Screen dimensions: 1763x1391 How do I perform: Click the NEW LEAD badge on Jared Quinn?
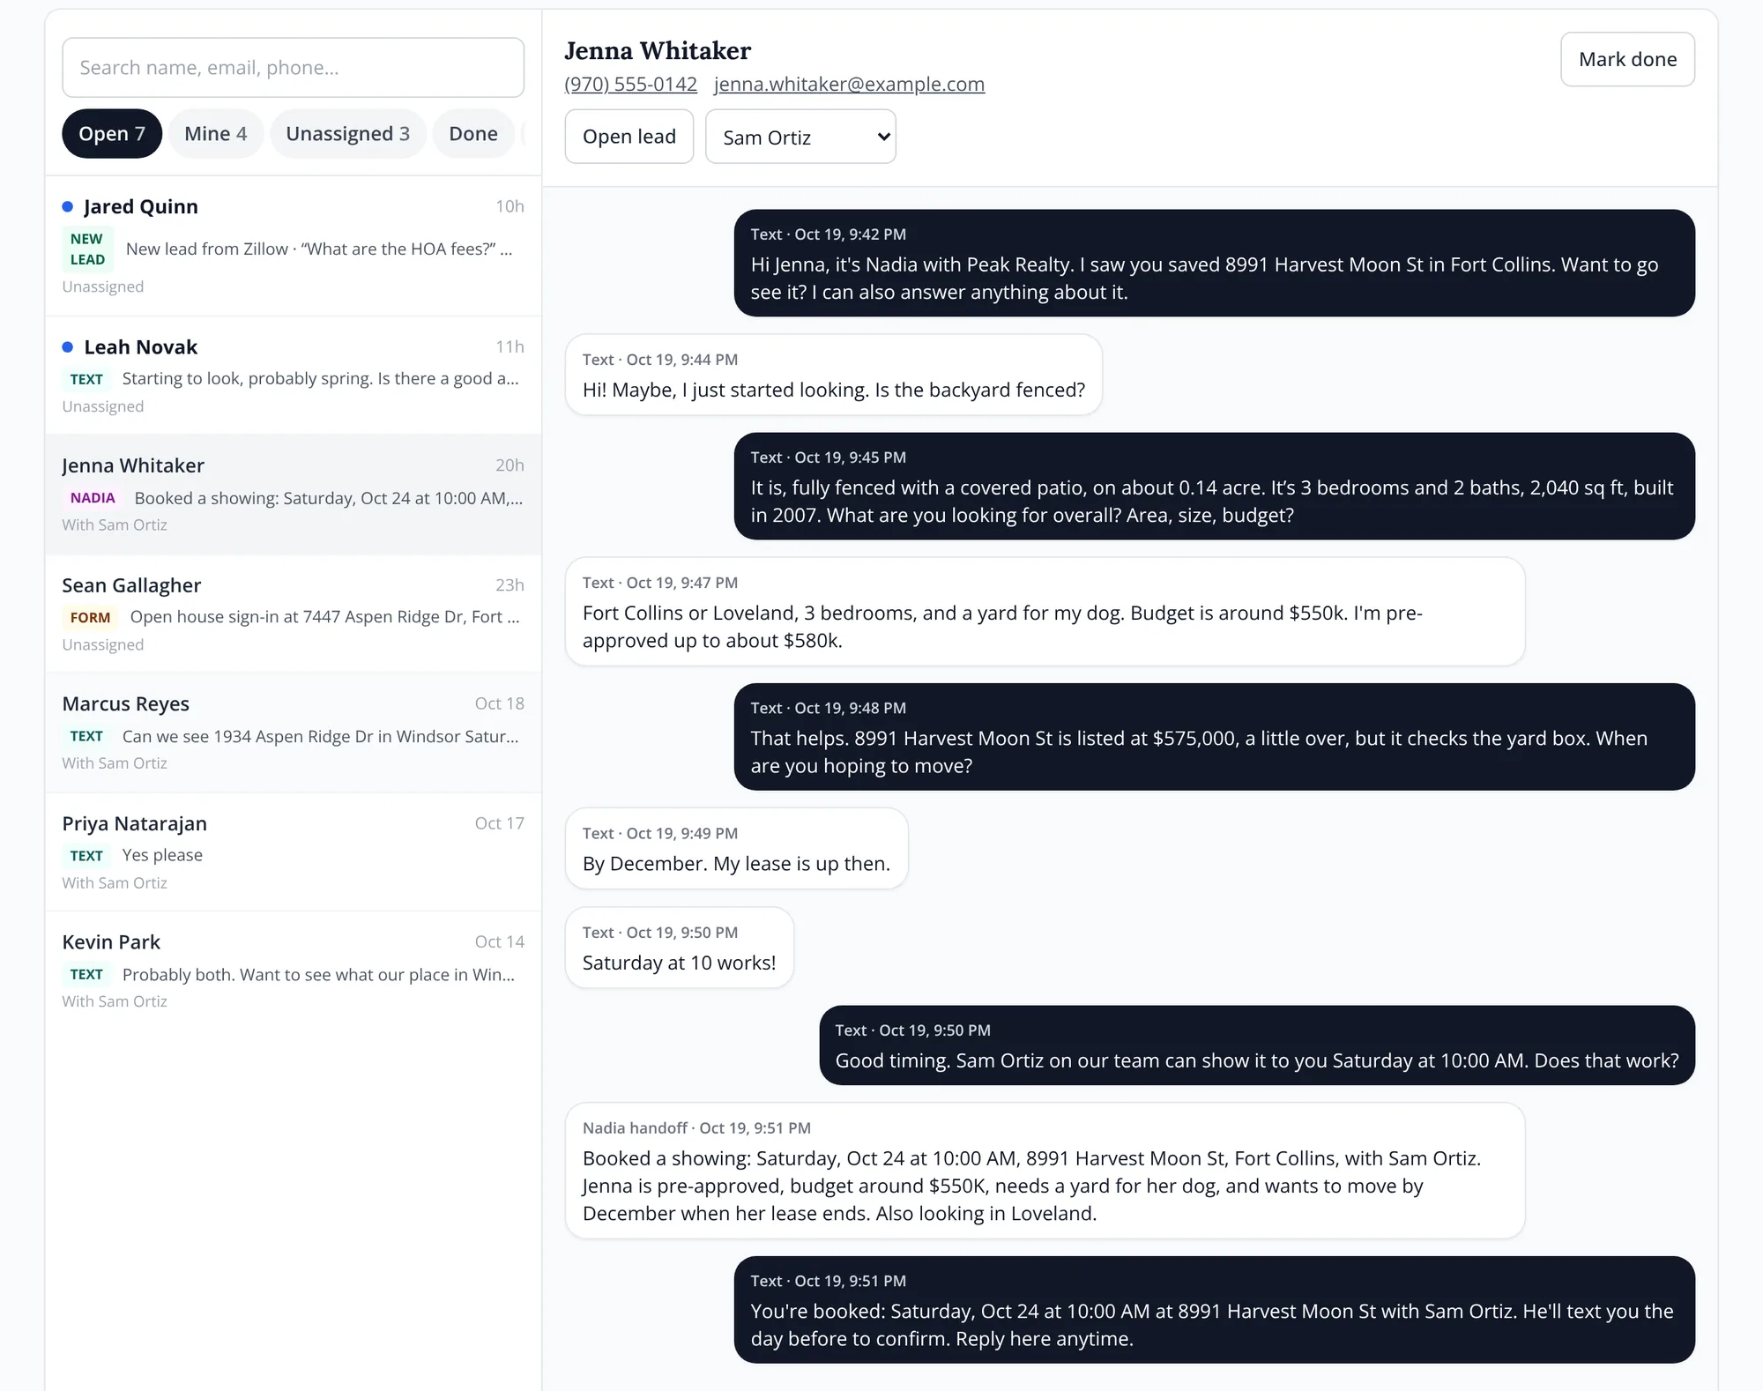(x=87, y=249)
